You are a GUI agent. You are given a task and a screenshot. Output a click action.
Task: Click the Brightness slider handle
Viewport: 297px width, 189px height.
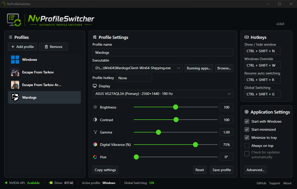tap(176, 107)
